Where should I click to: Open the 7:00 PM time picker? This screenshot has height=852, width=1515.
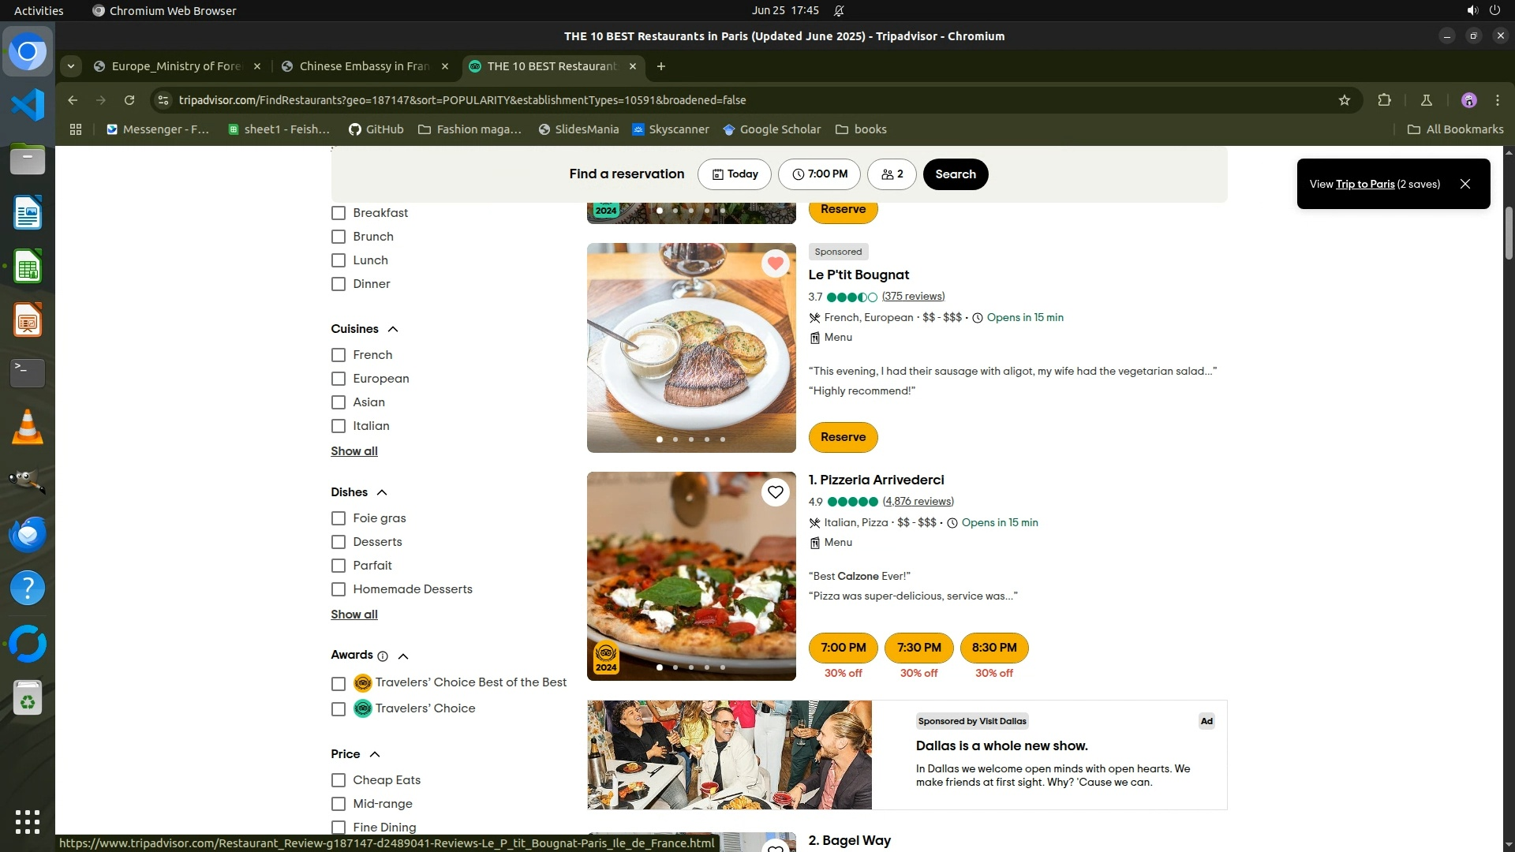pyautogui.click(x=819, y=174)
